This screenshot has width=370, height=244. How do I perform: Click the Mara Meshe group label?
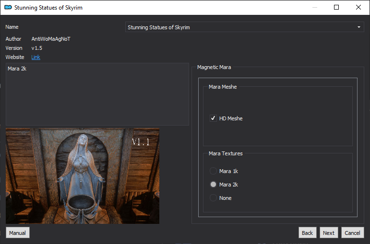click(223, 87)
